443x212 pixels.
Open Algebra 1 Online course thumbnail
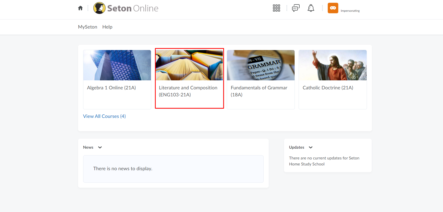(117, 65)
